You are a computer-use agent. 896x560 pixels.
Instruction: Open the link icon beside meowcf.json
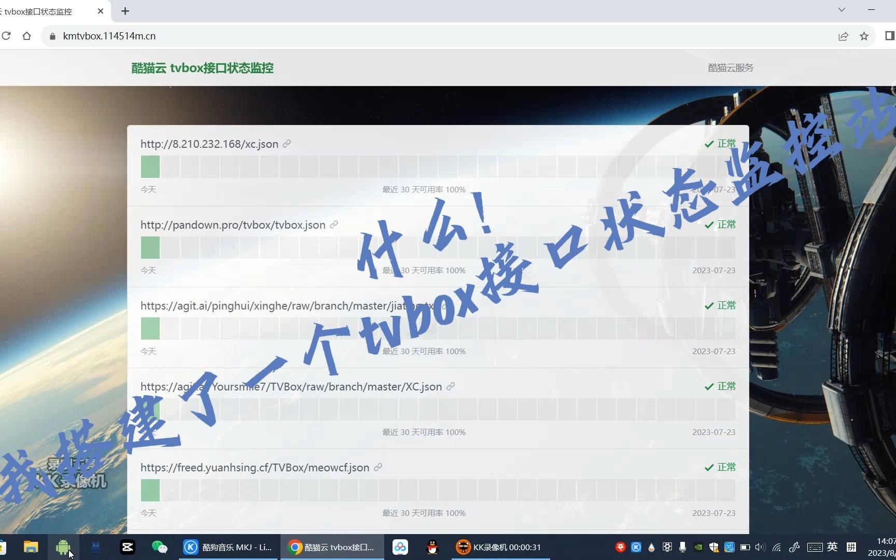[x=378, y=467]
